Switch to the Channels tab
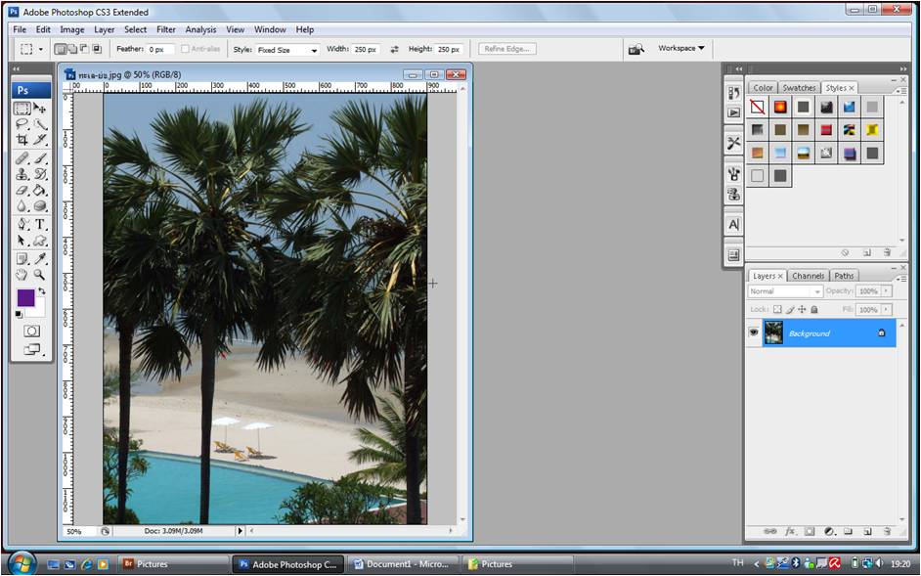The width and height of the screenshot is (921, 576). click(808, 276)
